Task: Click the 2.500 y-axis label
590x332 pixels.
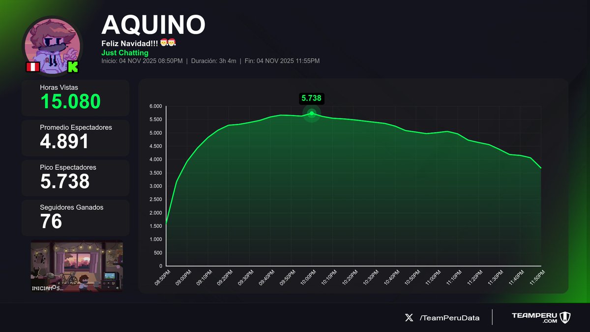Action: point(155,199)
